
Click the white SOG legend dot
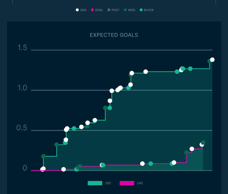click(x=77, y=10)
